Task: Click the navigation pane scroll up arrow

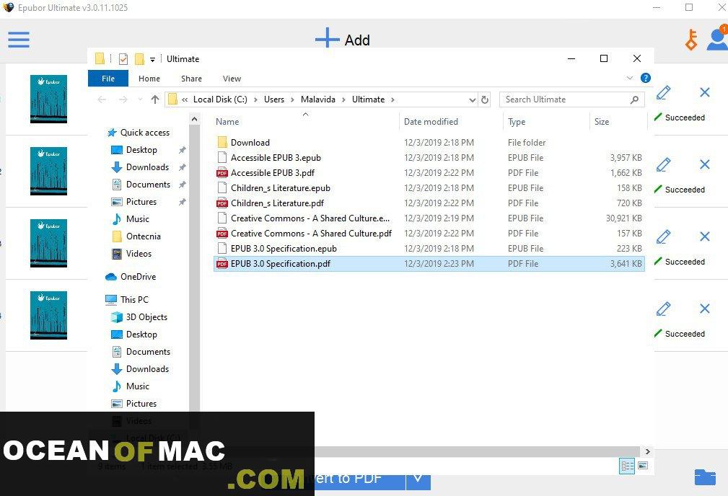Action: click(x=195, y=120)
